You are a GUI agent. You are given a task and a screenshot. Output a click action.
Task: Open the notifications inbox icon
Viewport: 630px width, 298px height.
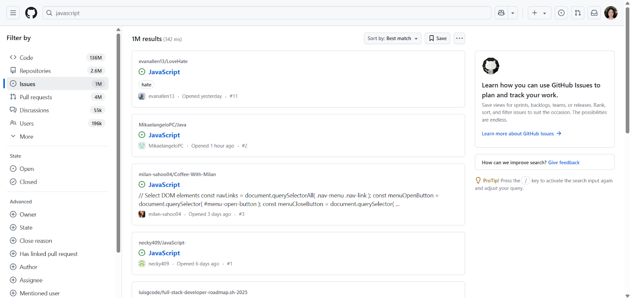(x=594, y=13)
